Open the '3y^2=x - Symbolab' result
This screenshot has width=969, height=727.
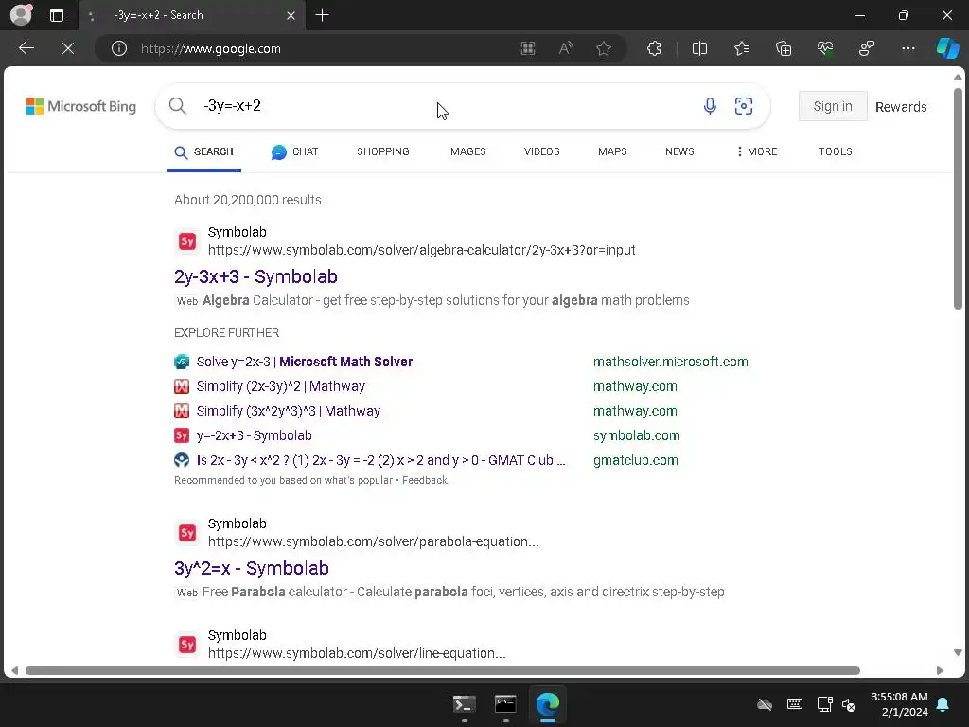coord(252,568)
